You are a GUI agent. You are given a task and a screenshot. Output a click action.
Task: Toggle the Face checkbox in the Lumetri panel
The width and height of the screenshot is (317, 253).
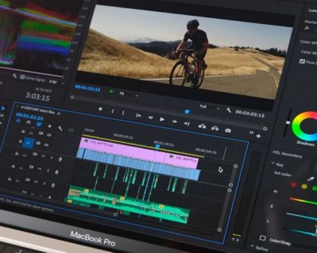click(x=302, y=61)
